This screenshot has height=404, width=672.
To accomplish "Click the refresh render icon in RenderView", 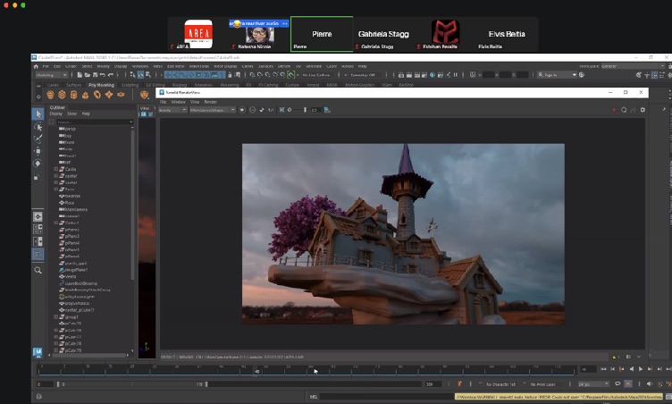I will click(x=624, y=110).
